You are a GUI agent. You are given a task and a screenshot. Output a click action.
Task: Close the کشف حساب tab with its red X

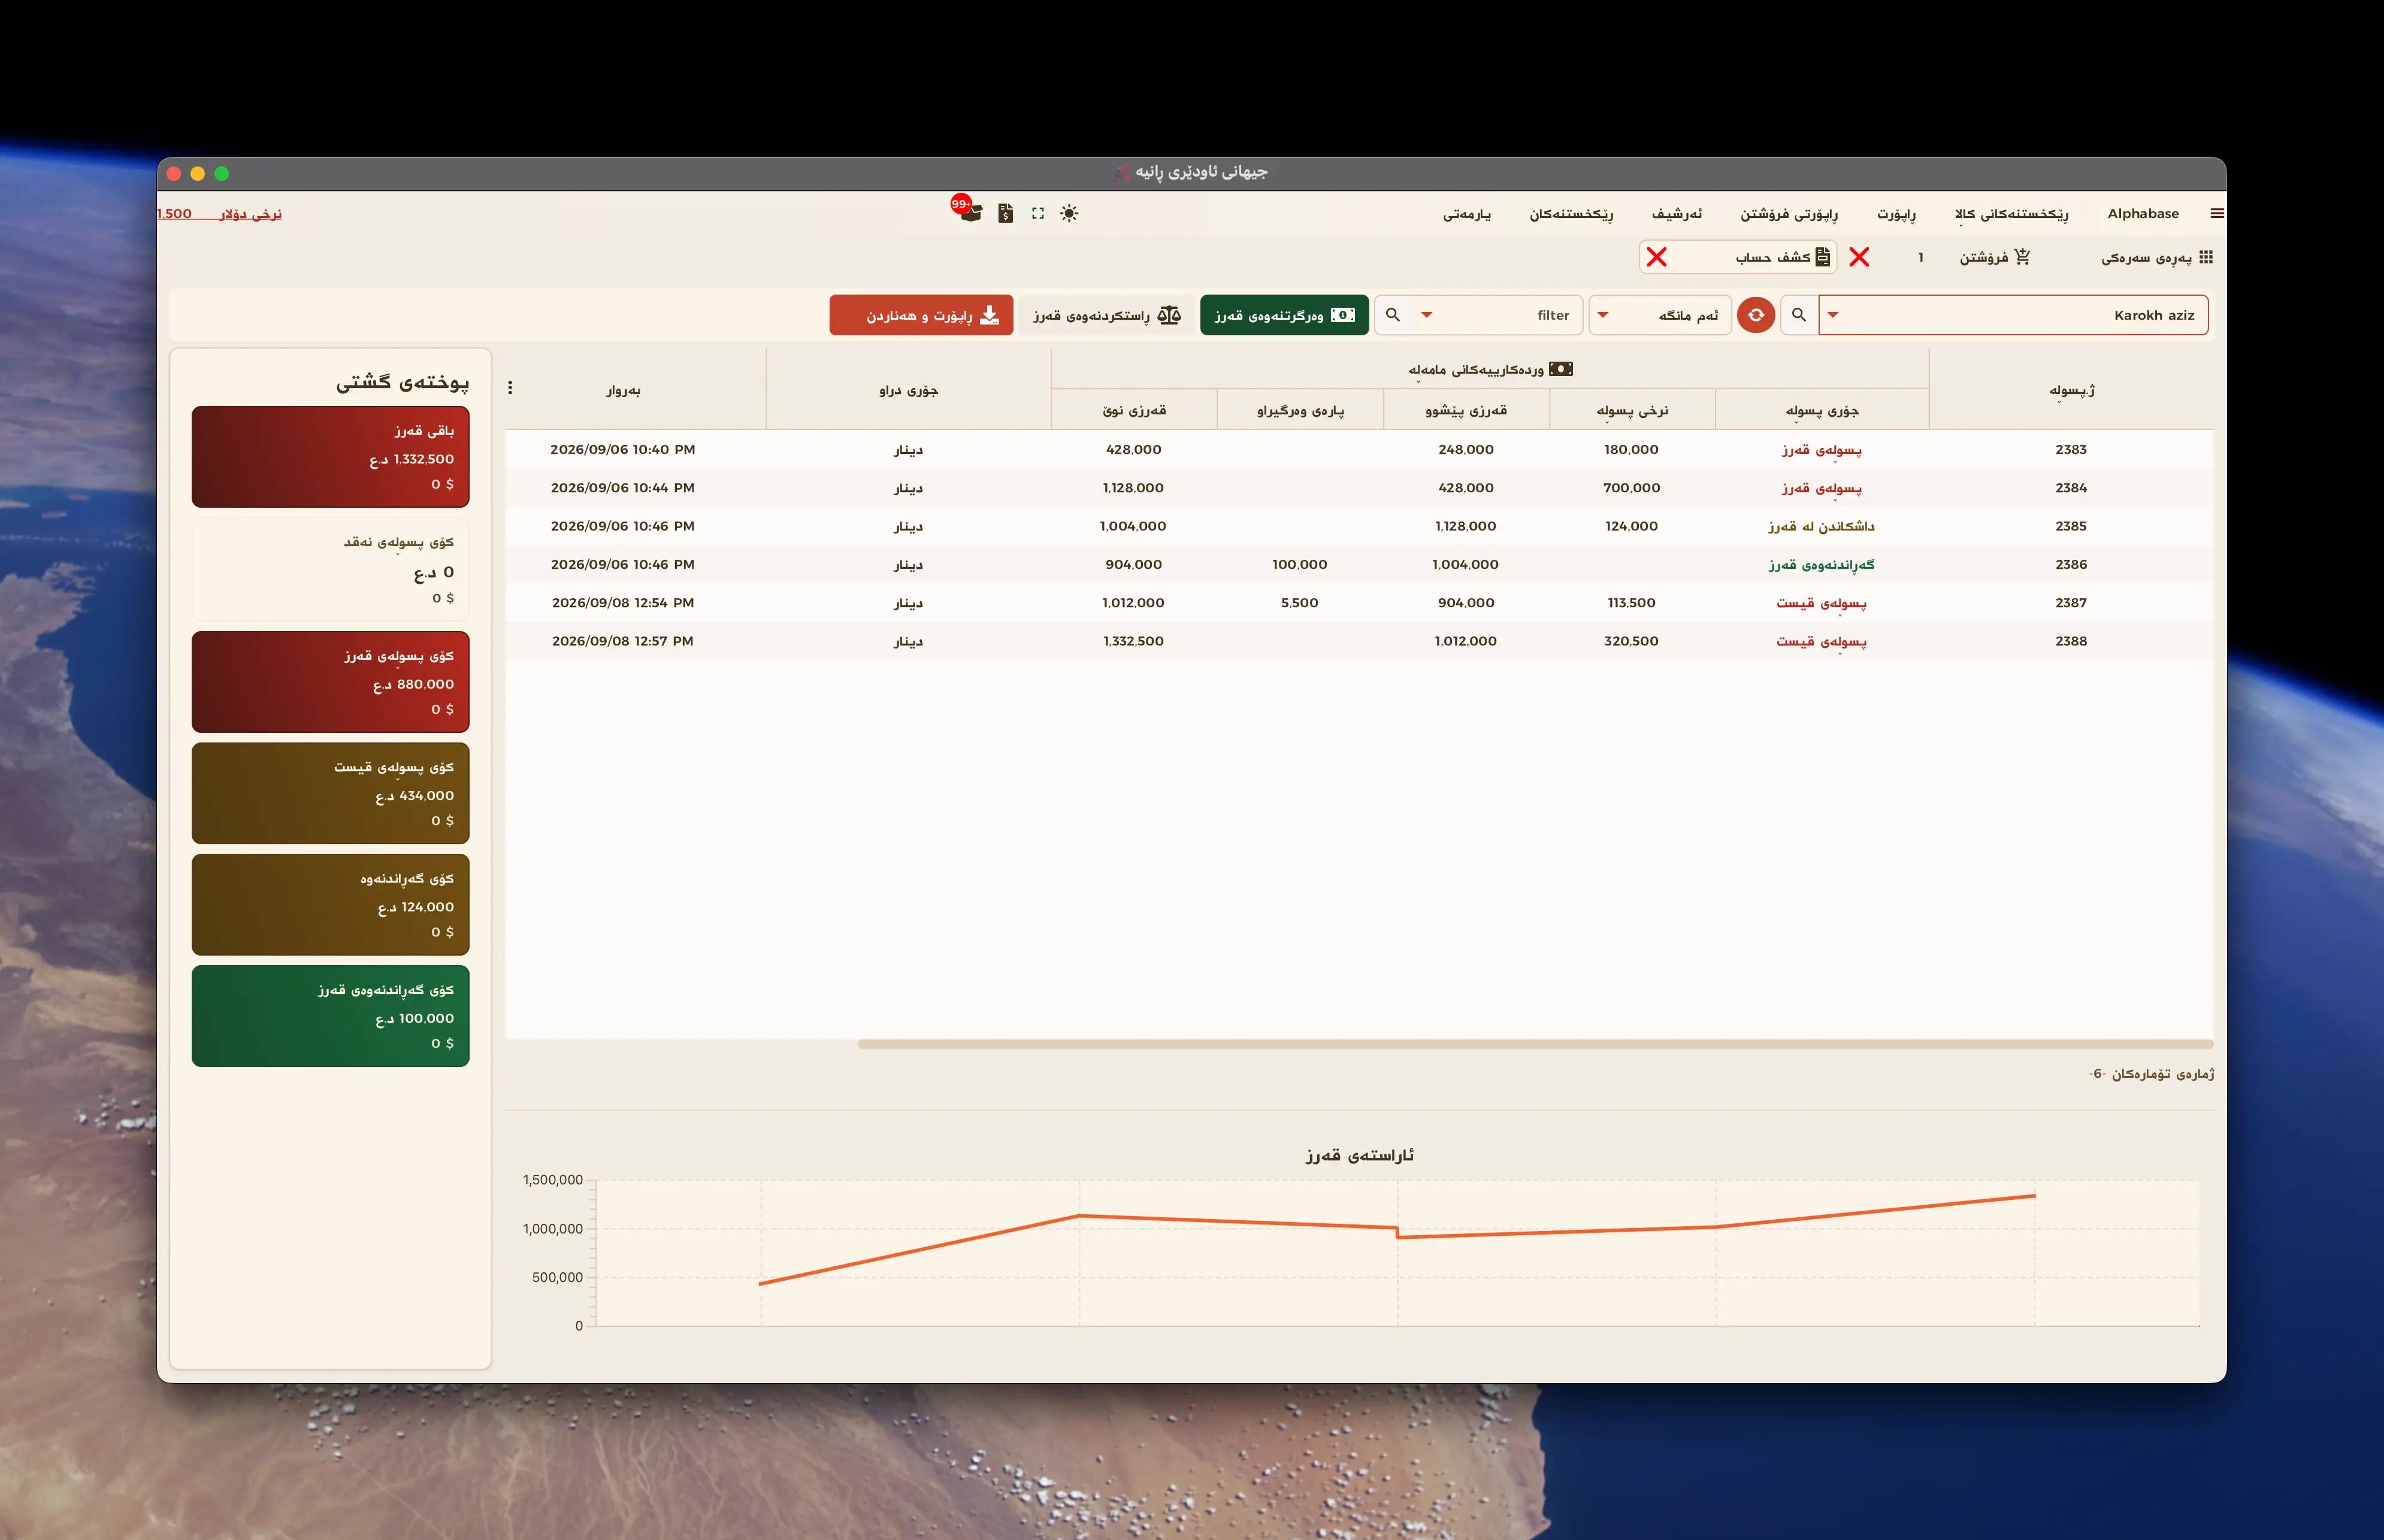tap(1657, 257)
